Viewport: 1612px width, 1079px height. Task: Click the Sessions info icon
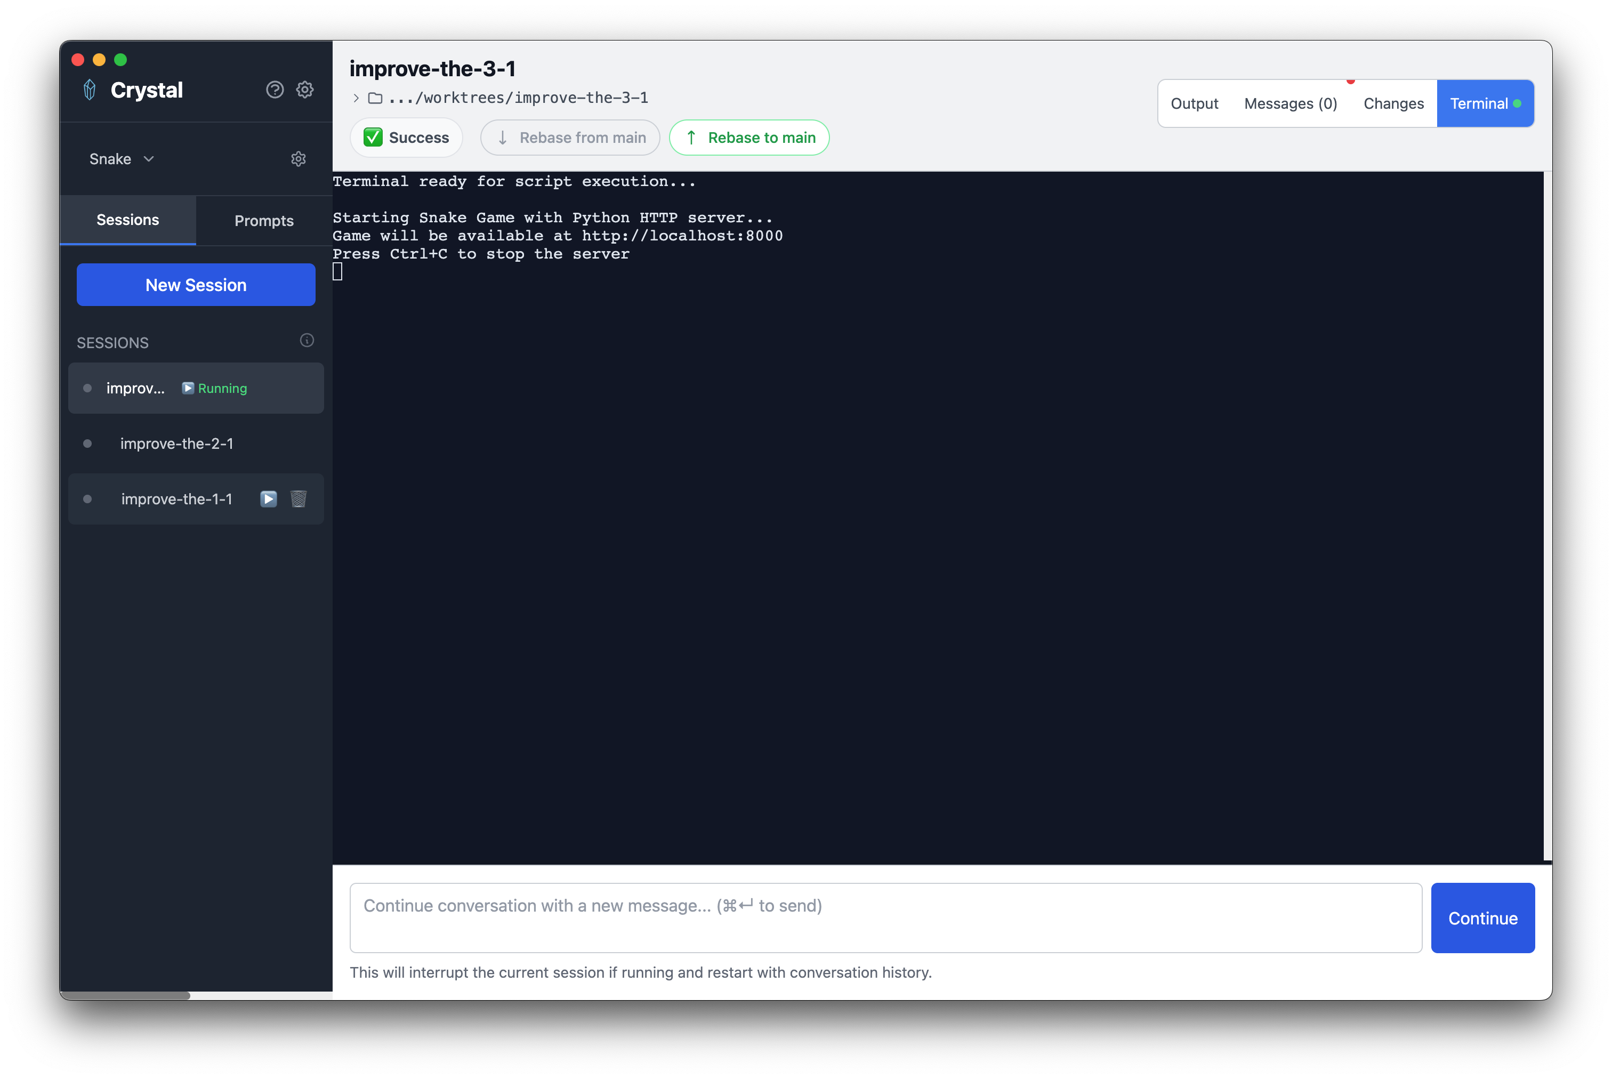[307, 341]
